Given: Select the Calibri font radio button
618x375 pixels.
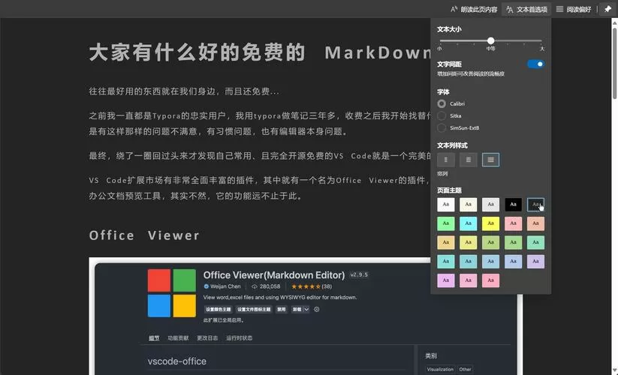Looking at the screenshot, I should pyautogui.click(x=442, y=103).
